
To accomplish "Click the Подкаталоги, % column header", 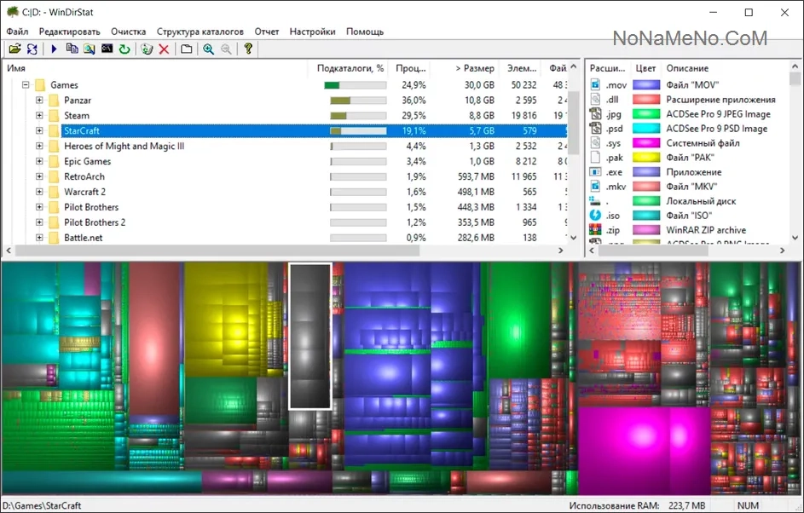I will point(350,68).
